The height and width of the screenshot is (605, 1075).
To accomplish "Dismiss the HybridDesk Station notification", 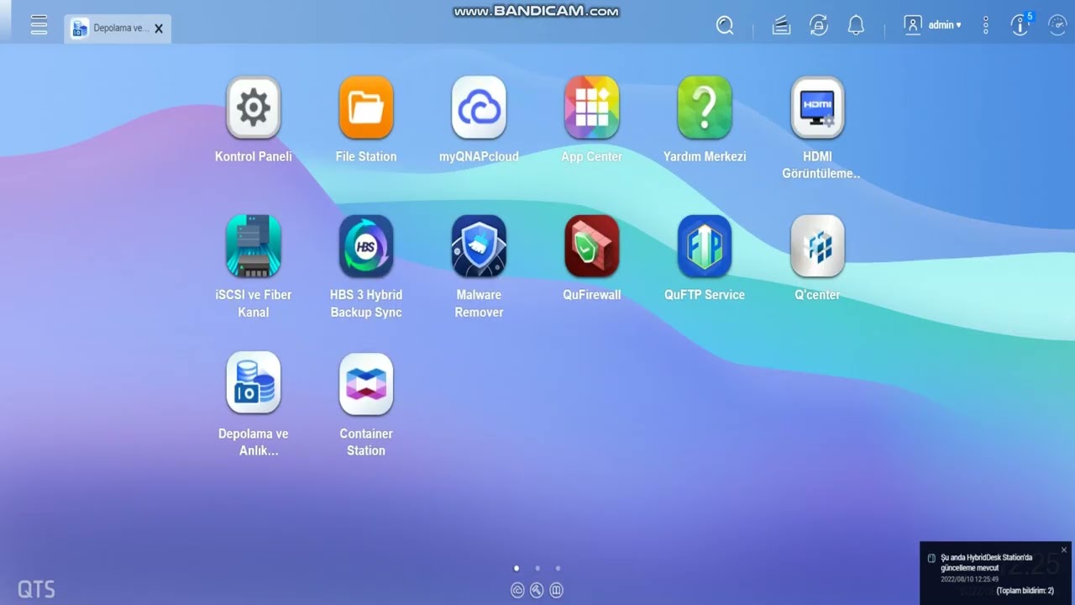I will (1064, 550).
